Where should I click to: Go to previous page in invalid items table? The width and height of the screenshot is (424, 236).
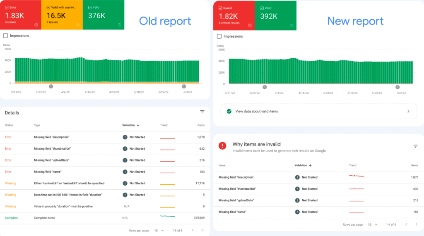406,224
